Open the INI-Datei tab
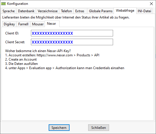156x134 pixels. point(144,11)
